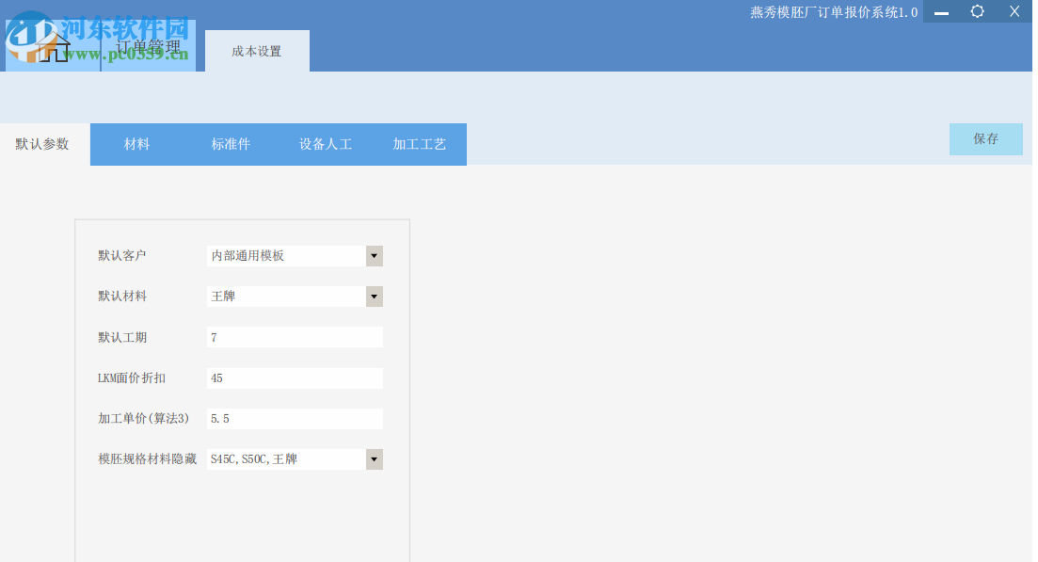
Task: Click the 加工单价(算法3) label
Action: [x=144, y=418]
